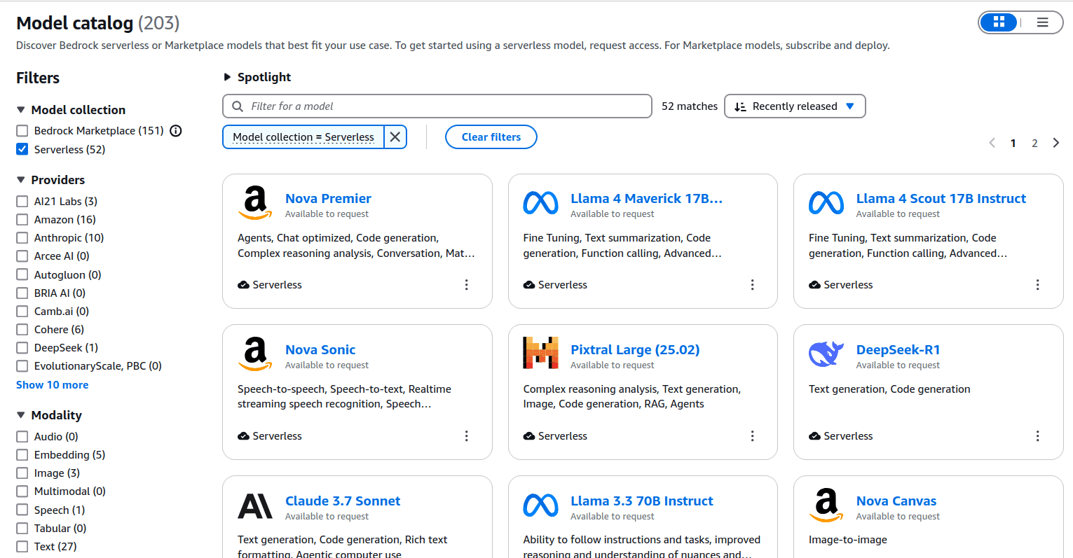The height and width of the screenshot is (558, 1073).
Task: Open Nova Premier card options menu
Action: click(x=467, y=285)
